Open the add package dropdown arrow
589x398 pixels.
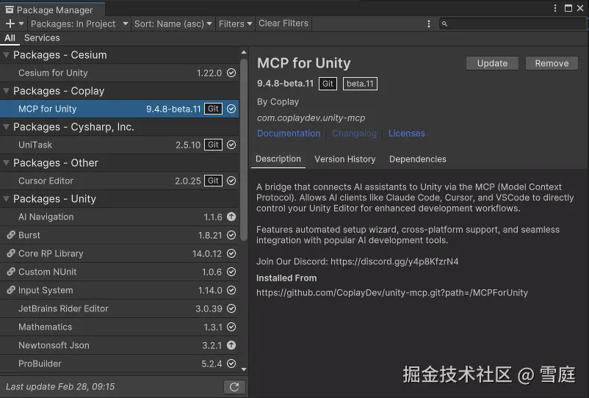tap(21, 23)
